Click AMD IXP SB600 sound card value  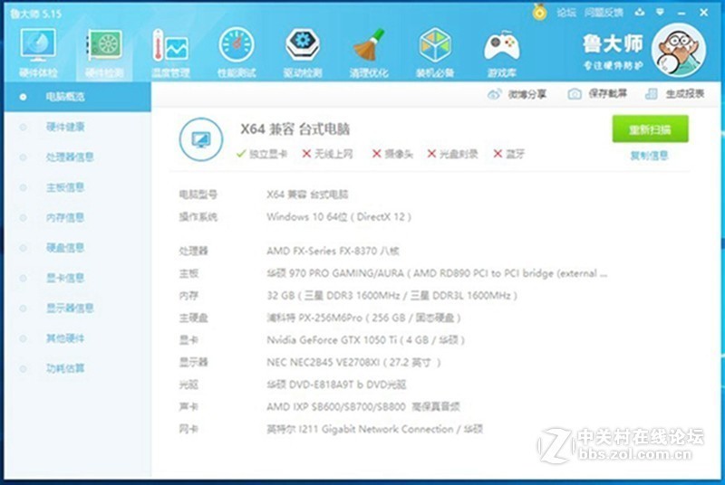[363, 406]
